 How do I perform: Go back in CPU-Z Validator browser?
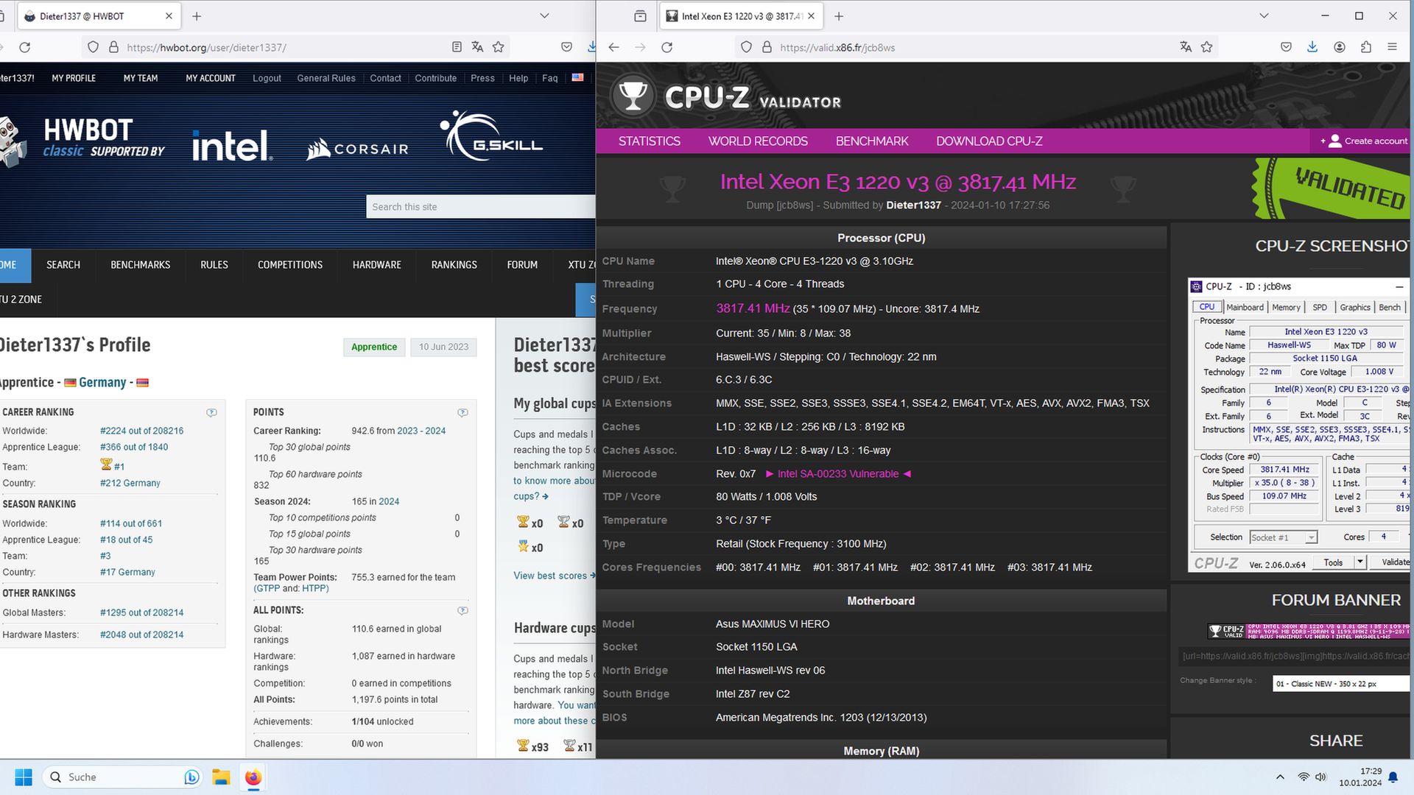point(613,47)
